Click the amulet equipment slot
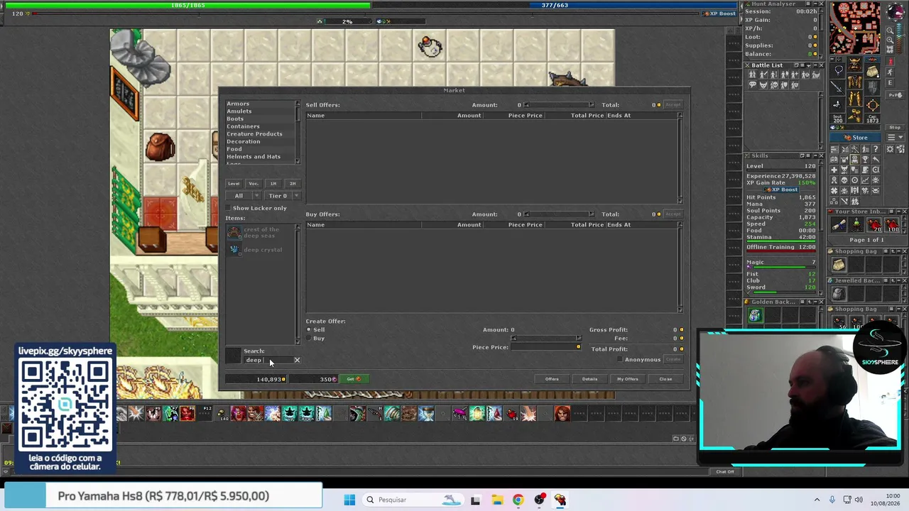The height and width of the screenshot is (511, 909). click(x=839, y=70)
